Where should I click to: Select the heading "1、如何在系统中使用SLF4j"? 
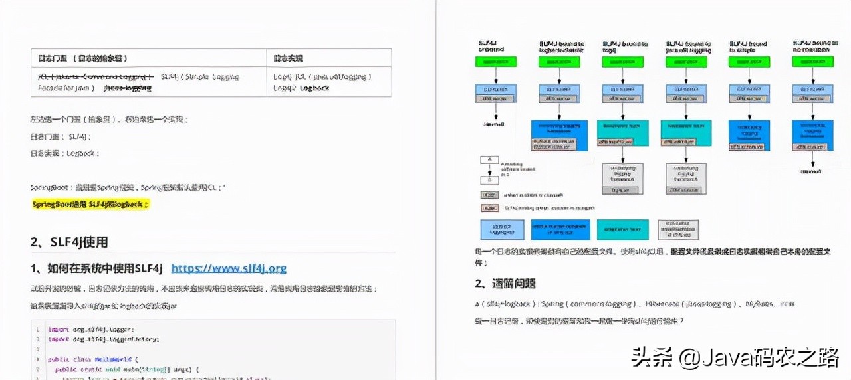click(x=96, y=268)
